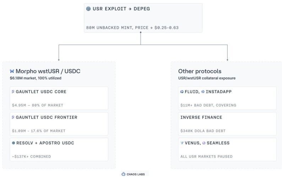Click the USR token icon in header
This screenshot has width=282, height=178.
point(88,9)
